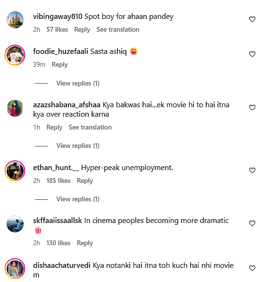Viewport: 260px width, 282px height.
Task: Tap heart on foodie_huzefaali's comment
Action: [252, 54]
